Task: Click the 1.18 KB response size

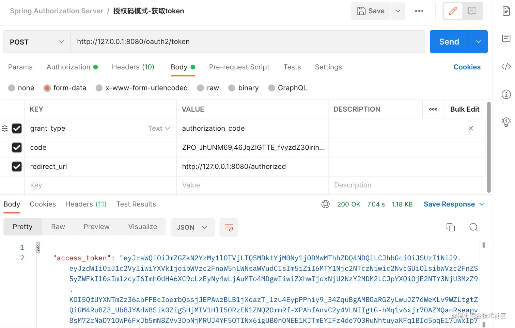Action: click(402, 204)
